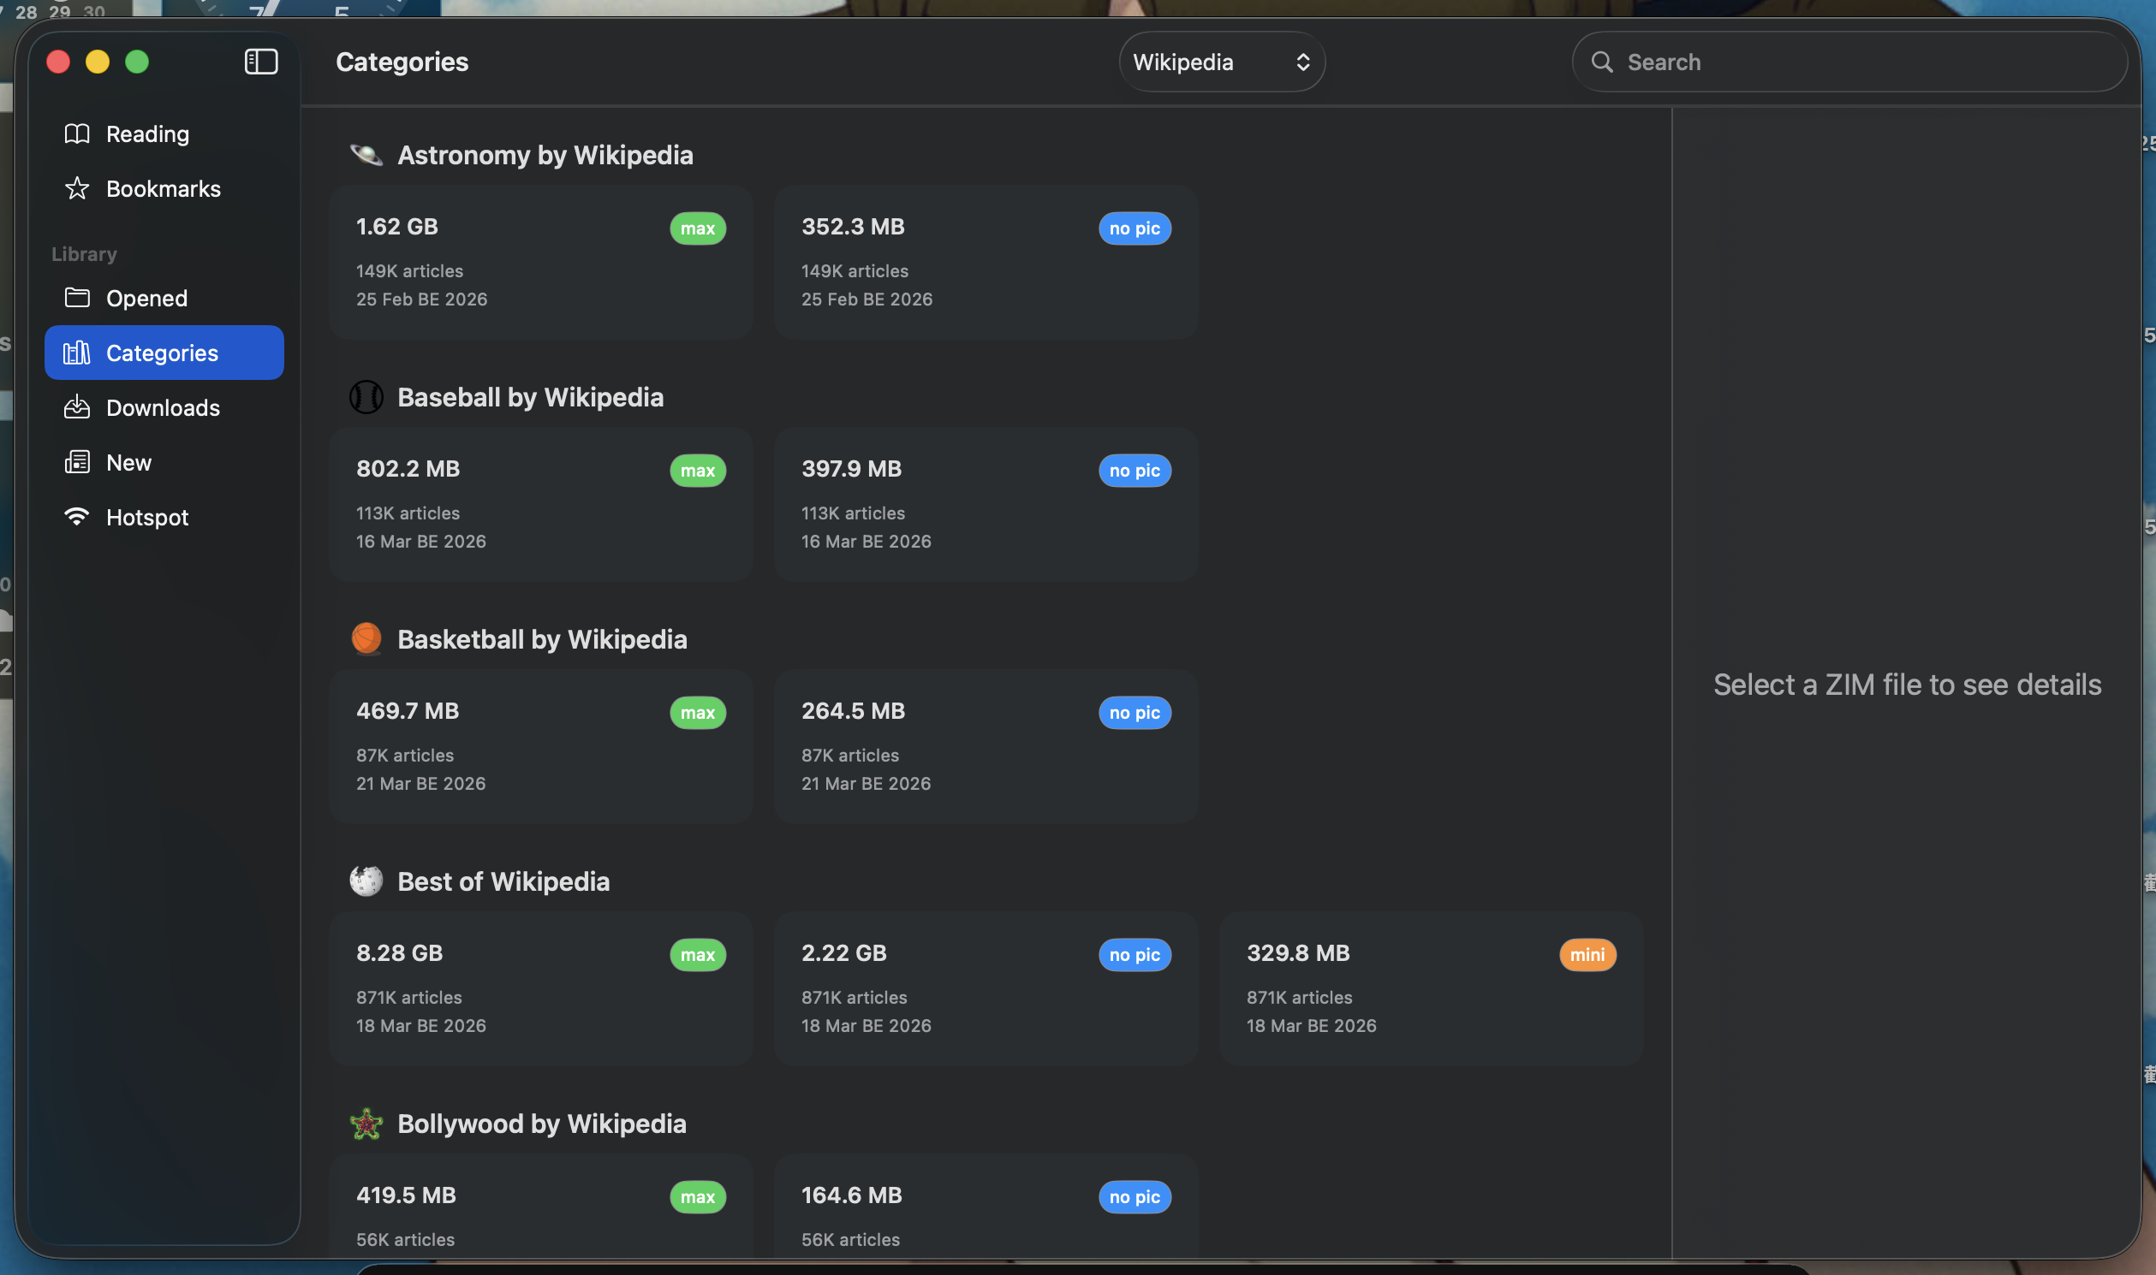Open the Wikipedia category dropdown

pyautogui.click(x=1222, y=62)
